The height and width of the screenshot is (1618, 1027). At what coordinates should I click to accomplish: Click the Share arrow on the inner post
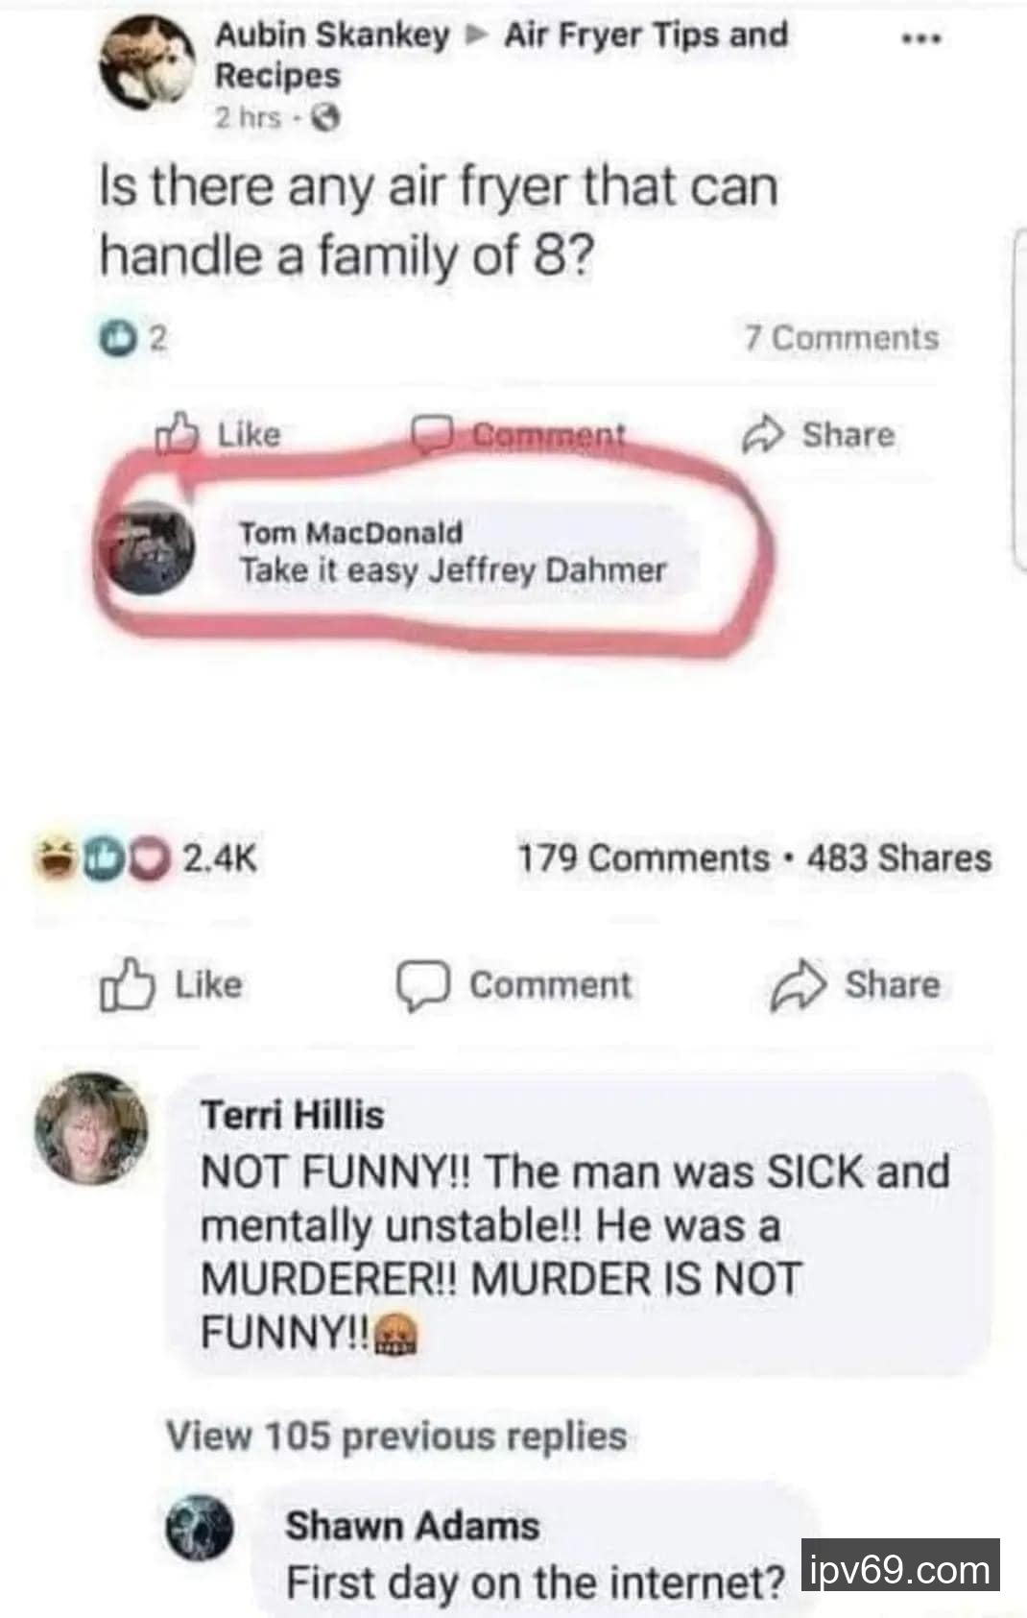coord(762,435)
